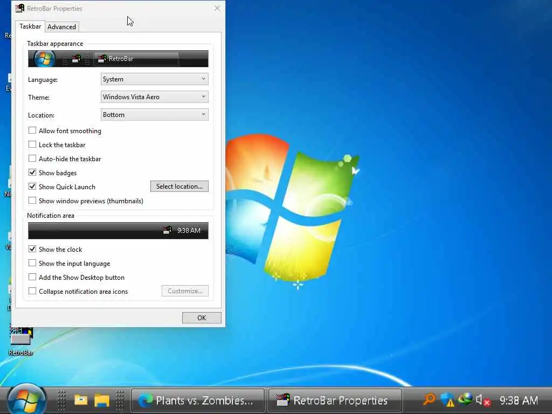The image size is (552, 414).
Task: Click the Start orb in the taskbar preview
Action: click(x=44, y=58)
